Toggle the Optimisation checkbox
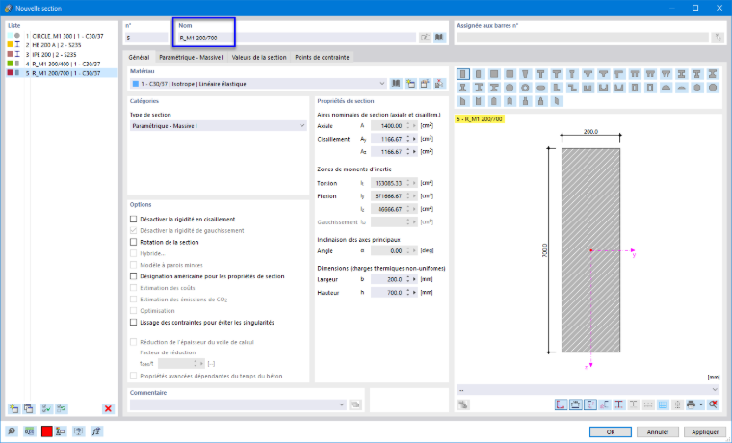The width and height of the screenshot is (732, 443). (x=134, y=310)
